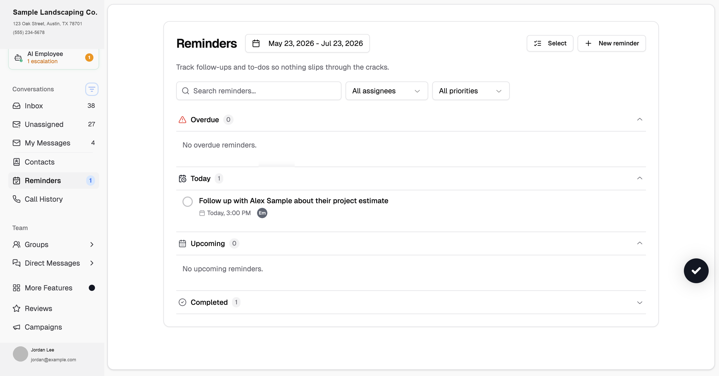The image size is (719, 376).
Task: Click the AI Employee robot icon
Action: [18, 58]
